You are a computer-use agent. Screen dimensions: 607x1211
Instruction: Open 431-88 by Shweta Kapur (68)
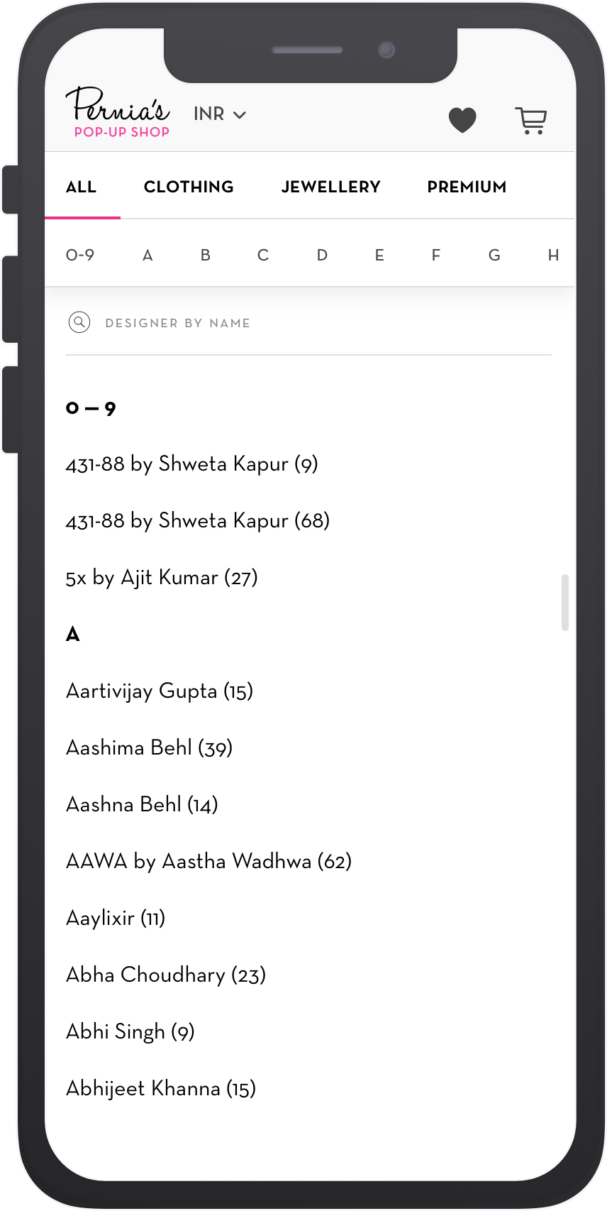198,521
